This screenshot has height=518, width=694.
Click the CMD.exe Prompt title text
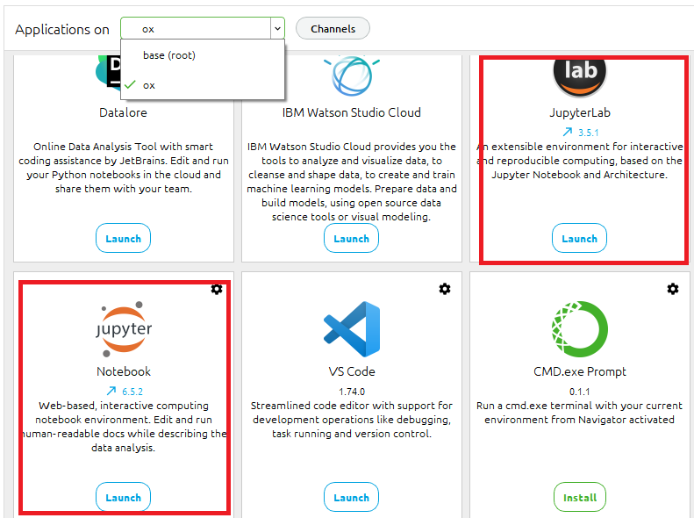coord(580,371)
